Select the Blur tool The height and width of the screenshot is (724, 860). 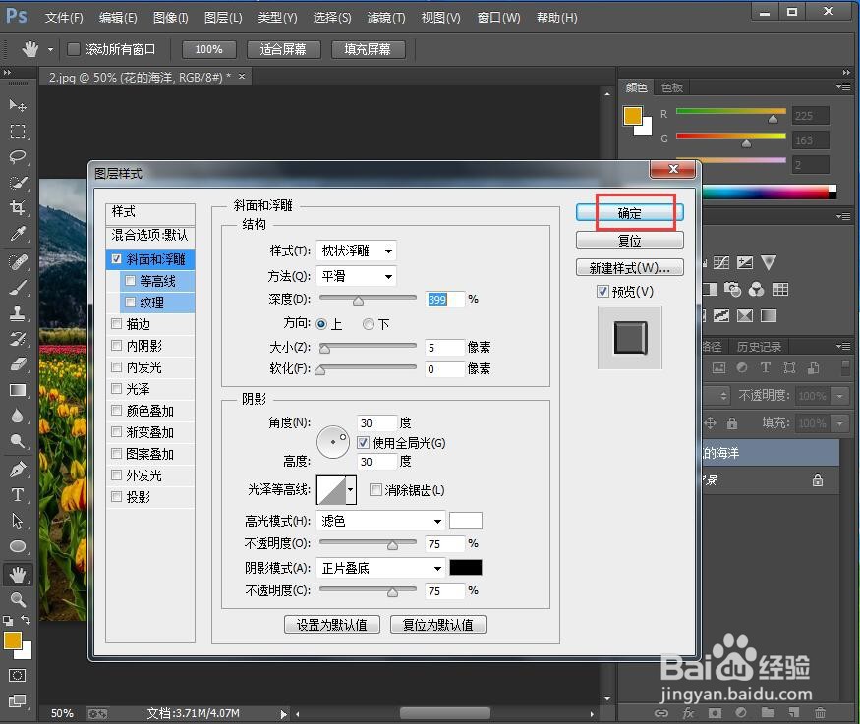pyautogui.click(x=18, y=416)
